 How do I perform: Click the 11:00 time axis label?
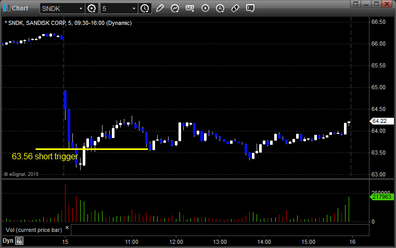click(132, 242)
